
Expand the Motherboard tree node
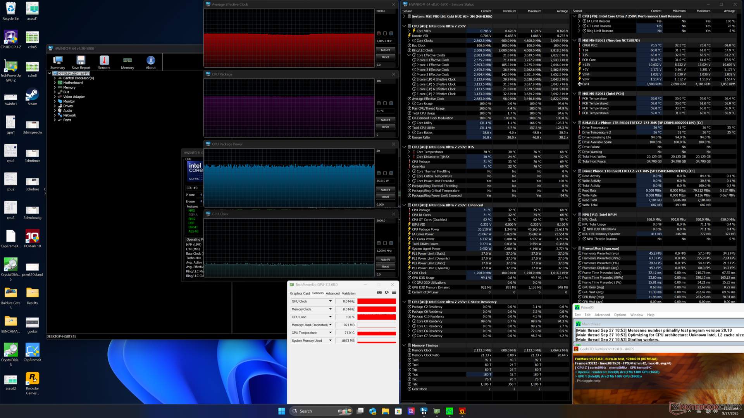tap(55, 83)
